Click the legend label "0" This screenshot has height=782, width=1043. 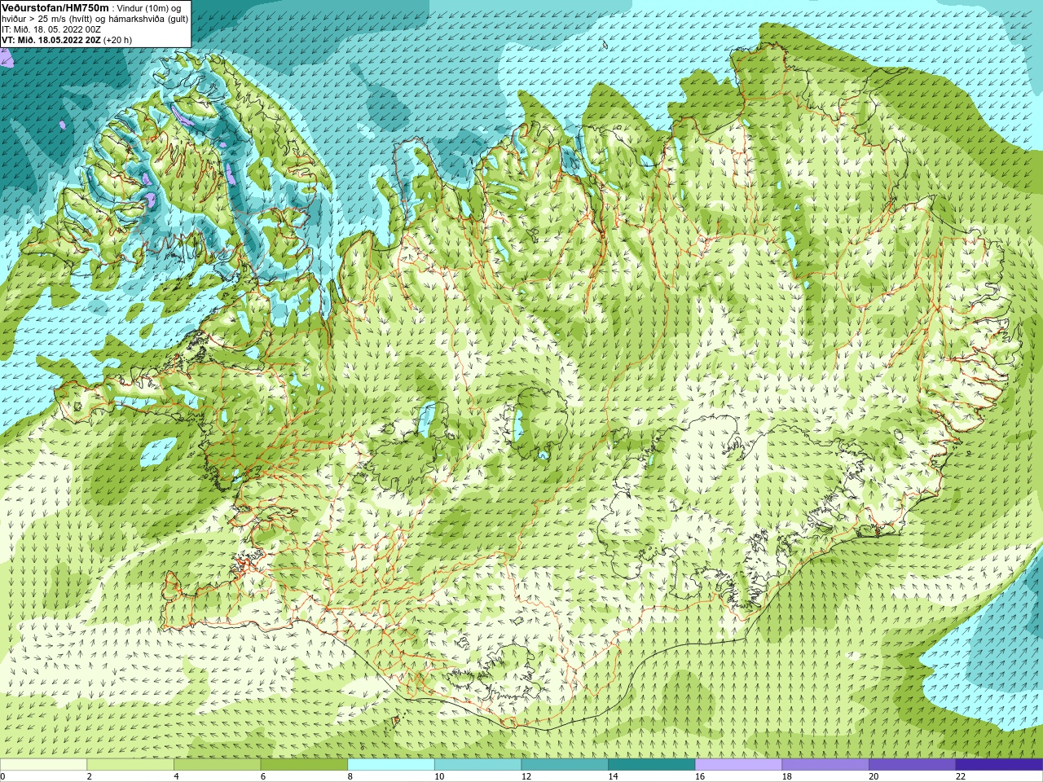coord(3,776)
